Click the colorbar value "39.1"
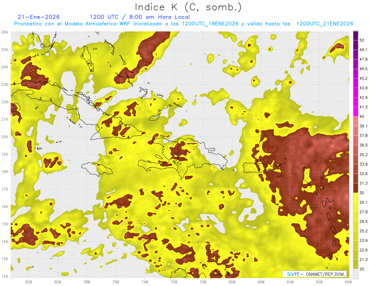Screen dimensions: 370x286 click(364, 126)
